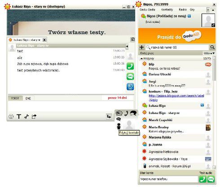Click the przez 14 dni red text

click(x=117, y=98)
